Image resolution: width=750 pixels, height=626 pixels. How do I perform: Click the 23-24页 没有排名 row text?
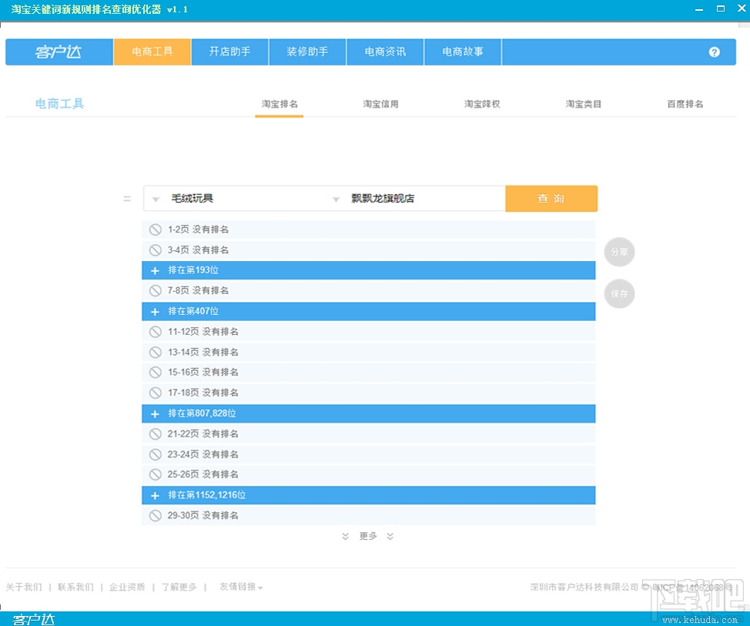[203, 454]
